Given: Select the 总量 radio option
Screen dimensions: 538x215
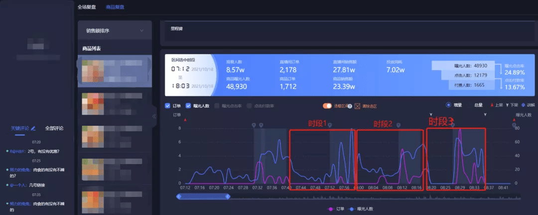Looking at the screenshot, I should tap(470, 106).
